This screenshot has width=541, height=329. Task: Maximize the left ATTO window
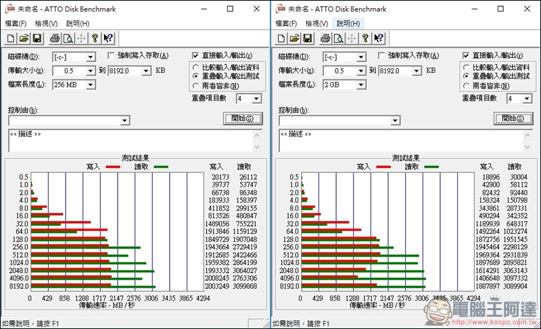(x=230, y=9)
